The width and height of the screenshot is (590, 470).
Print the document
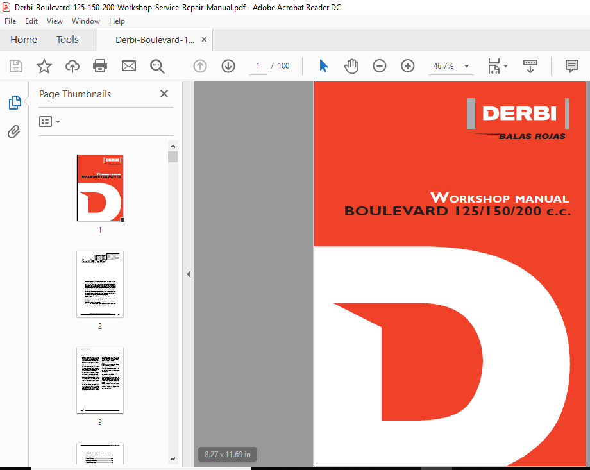(100, 66)
